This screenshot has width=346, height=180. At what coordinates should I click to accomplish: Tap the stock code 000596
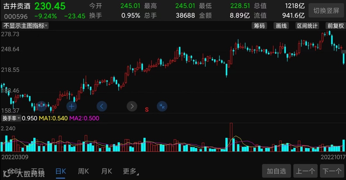click(x=16, y=17)
